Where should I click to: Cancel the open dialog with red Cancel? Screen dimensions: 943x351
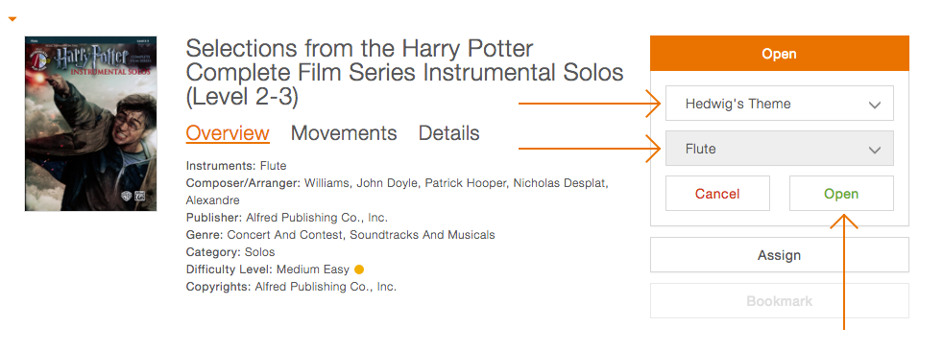[717, 194]
